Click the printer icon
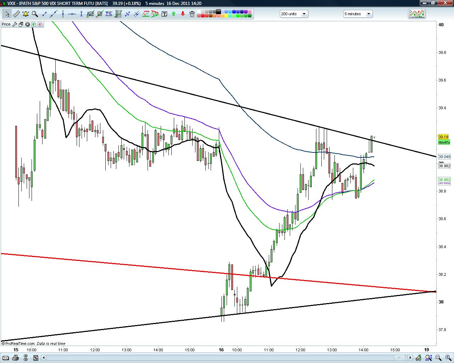This screenshot has width=454, height=363. 16,358
